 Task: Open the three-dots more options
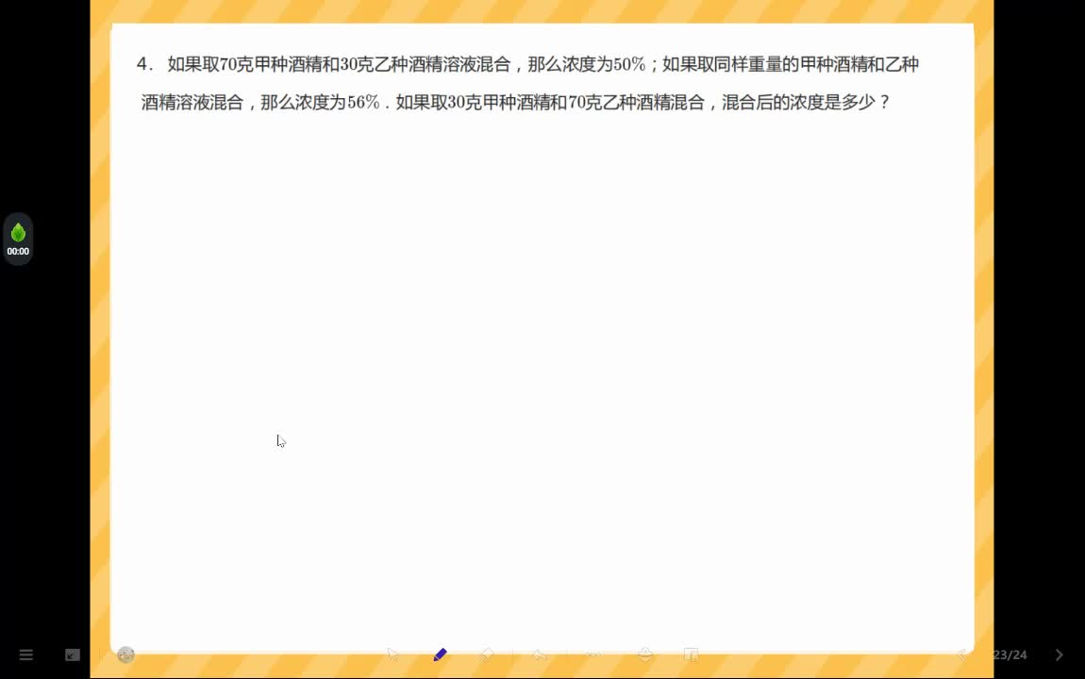pos(593,654)
